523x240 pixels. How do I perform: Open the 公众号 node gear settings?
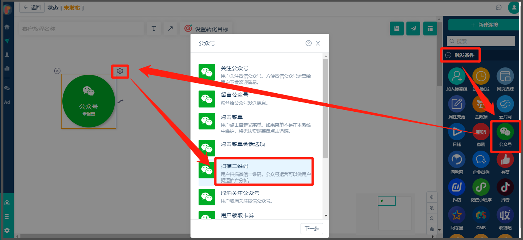pyautogui.click(x=120, y=71)
